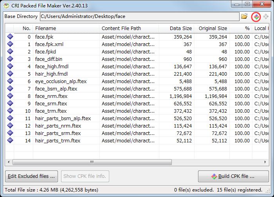Open the browse folder icon for Base Directory
This screenshot has width=274, height=197.
point(244,16)
